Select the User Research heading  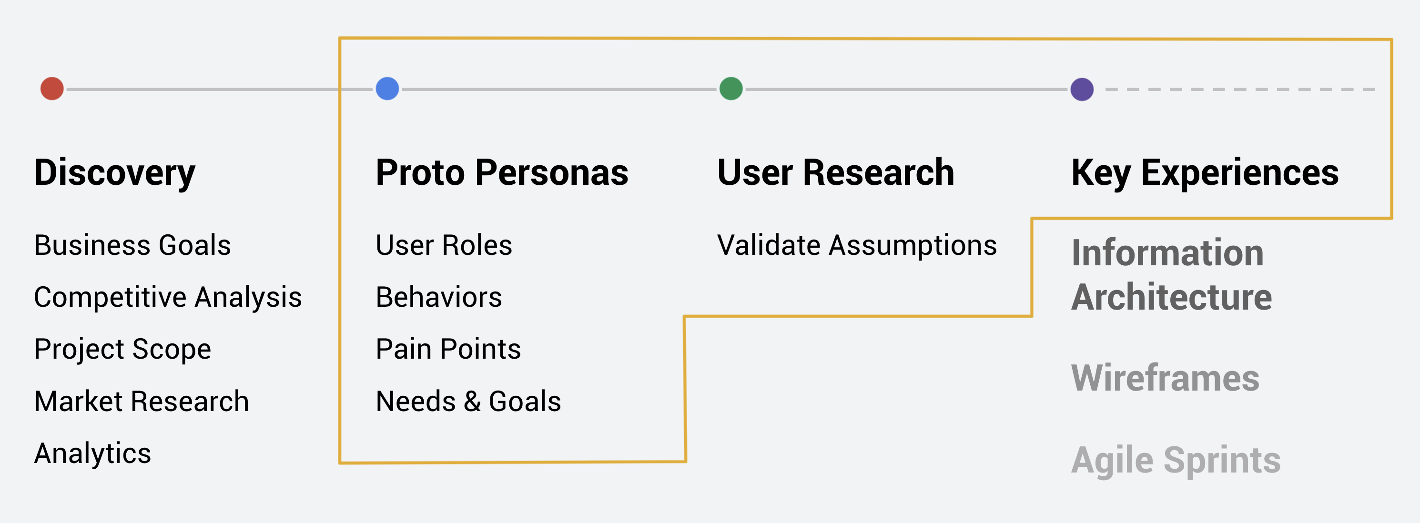point(835,172)
